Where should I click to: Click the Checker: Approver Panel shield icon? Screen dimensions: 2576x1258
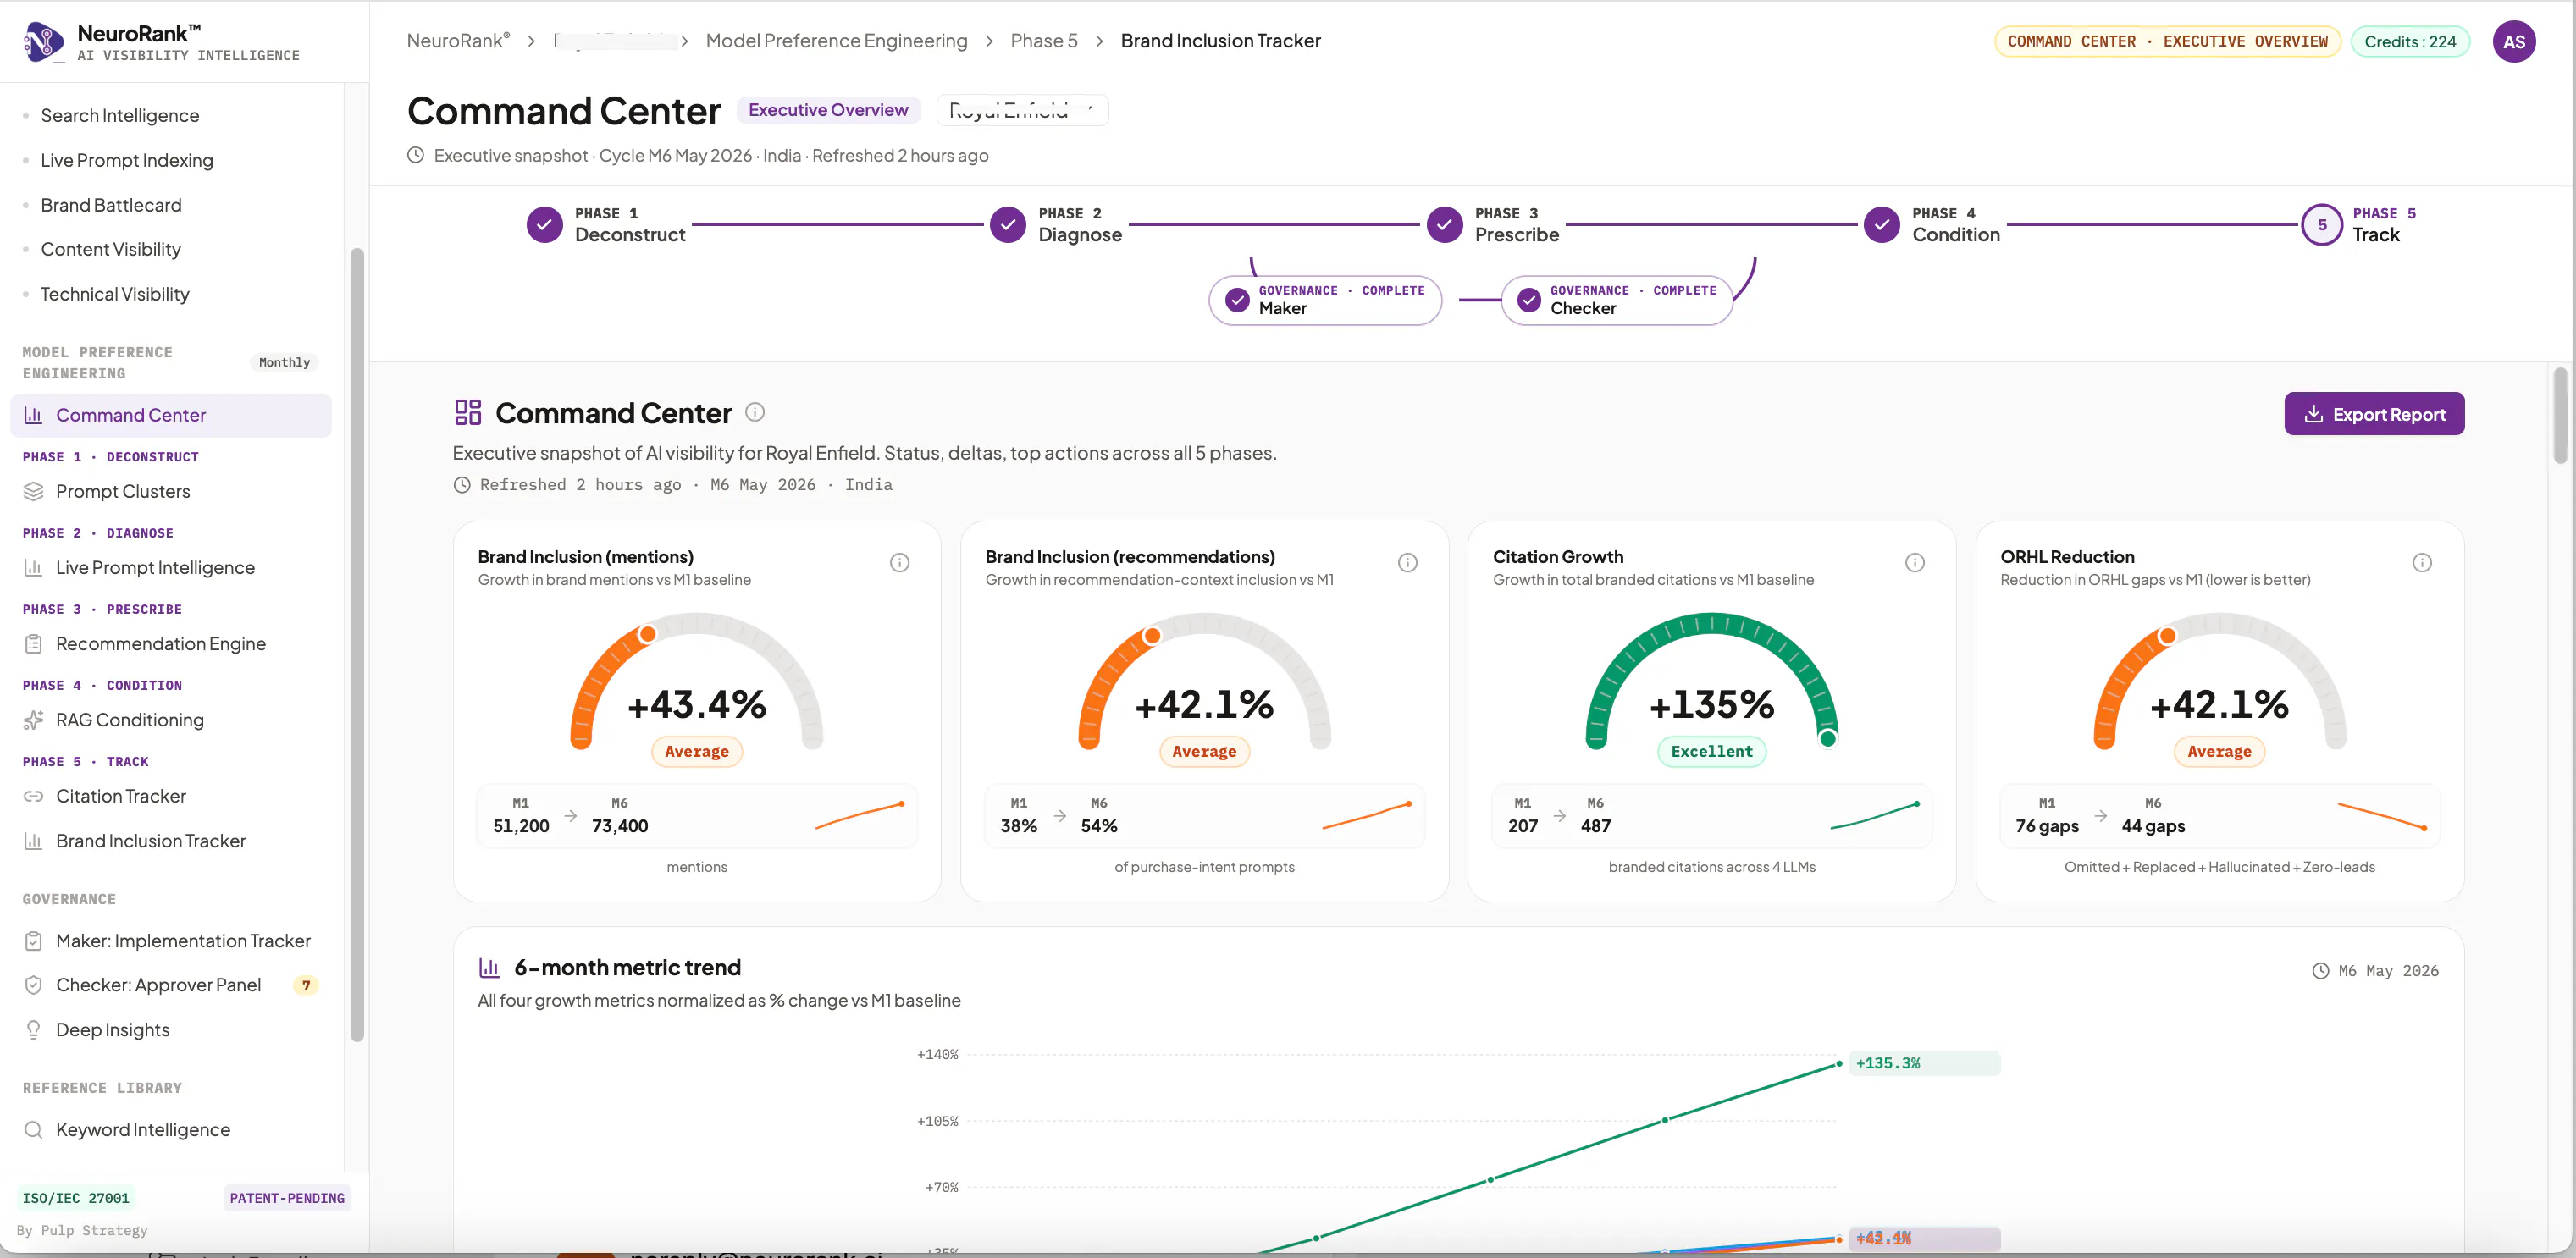33,985
